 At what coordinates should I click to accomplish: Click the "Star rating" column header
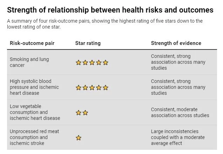(x=88, y=43)
